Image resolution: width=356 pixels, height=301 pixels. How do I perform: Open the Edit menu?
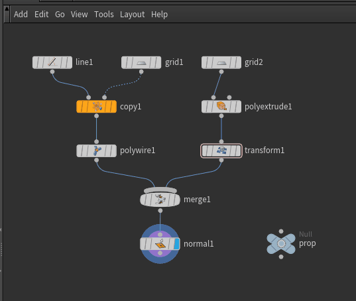(x=41, y=15)
